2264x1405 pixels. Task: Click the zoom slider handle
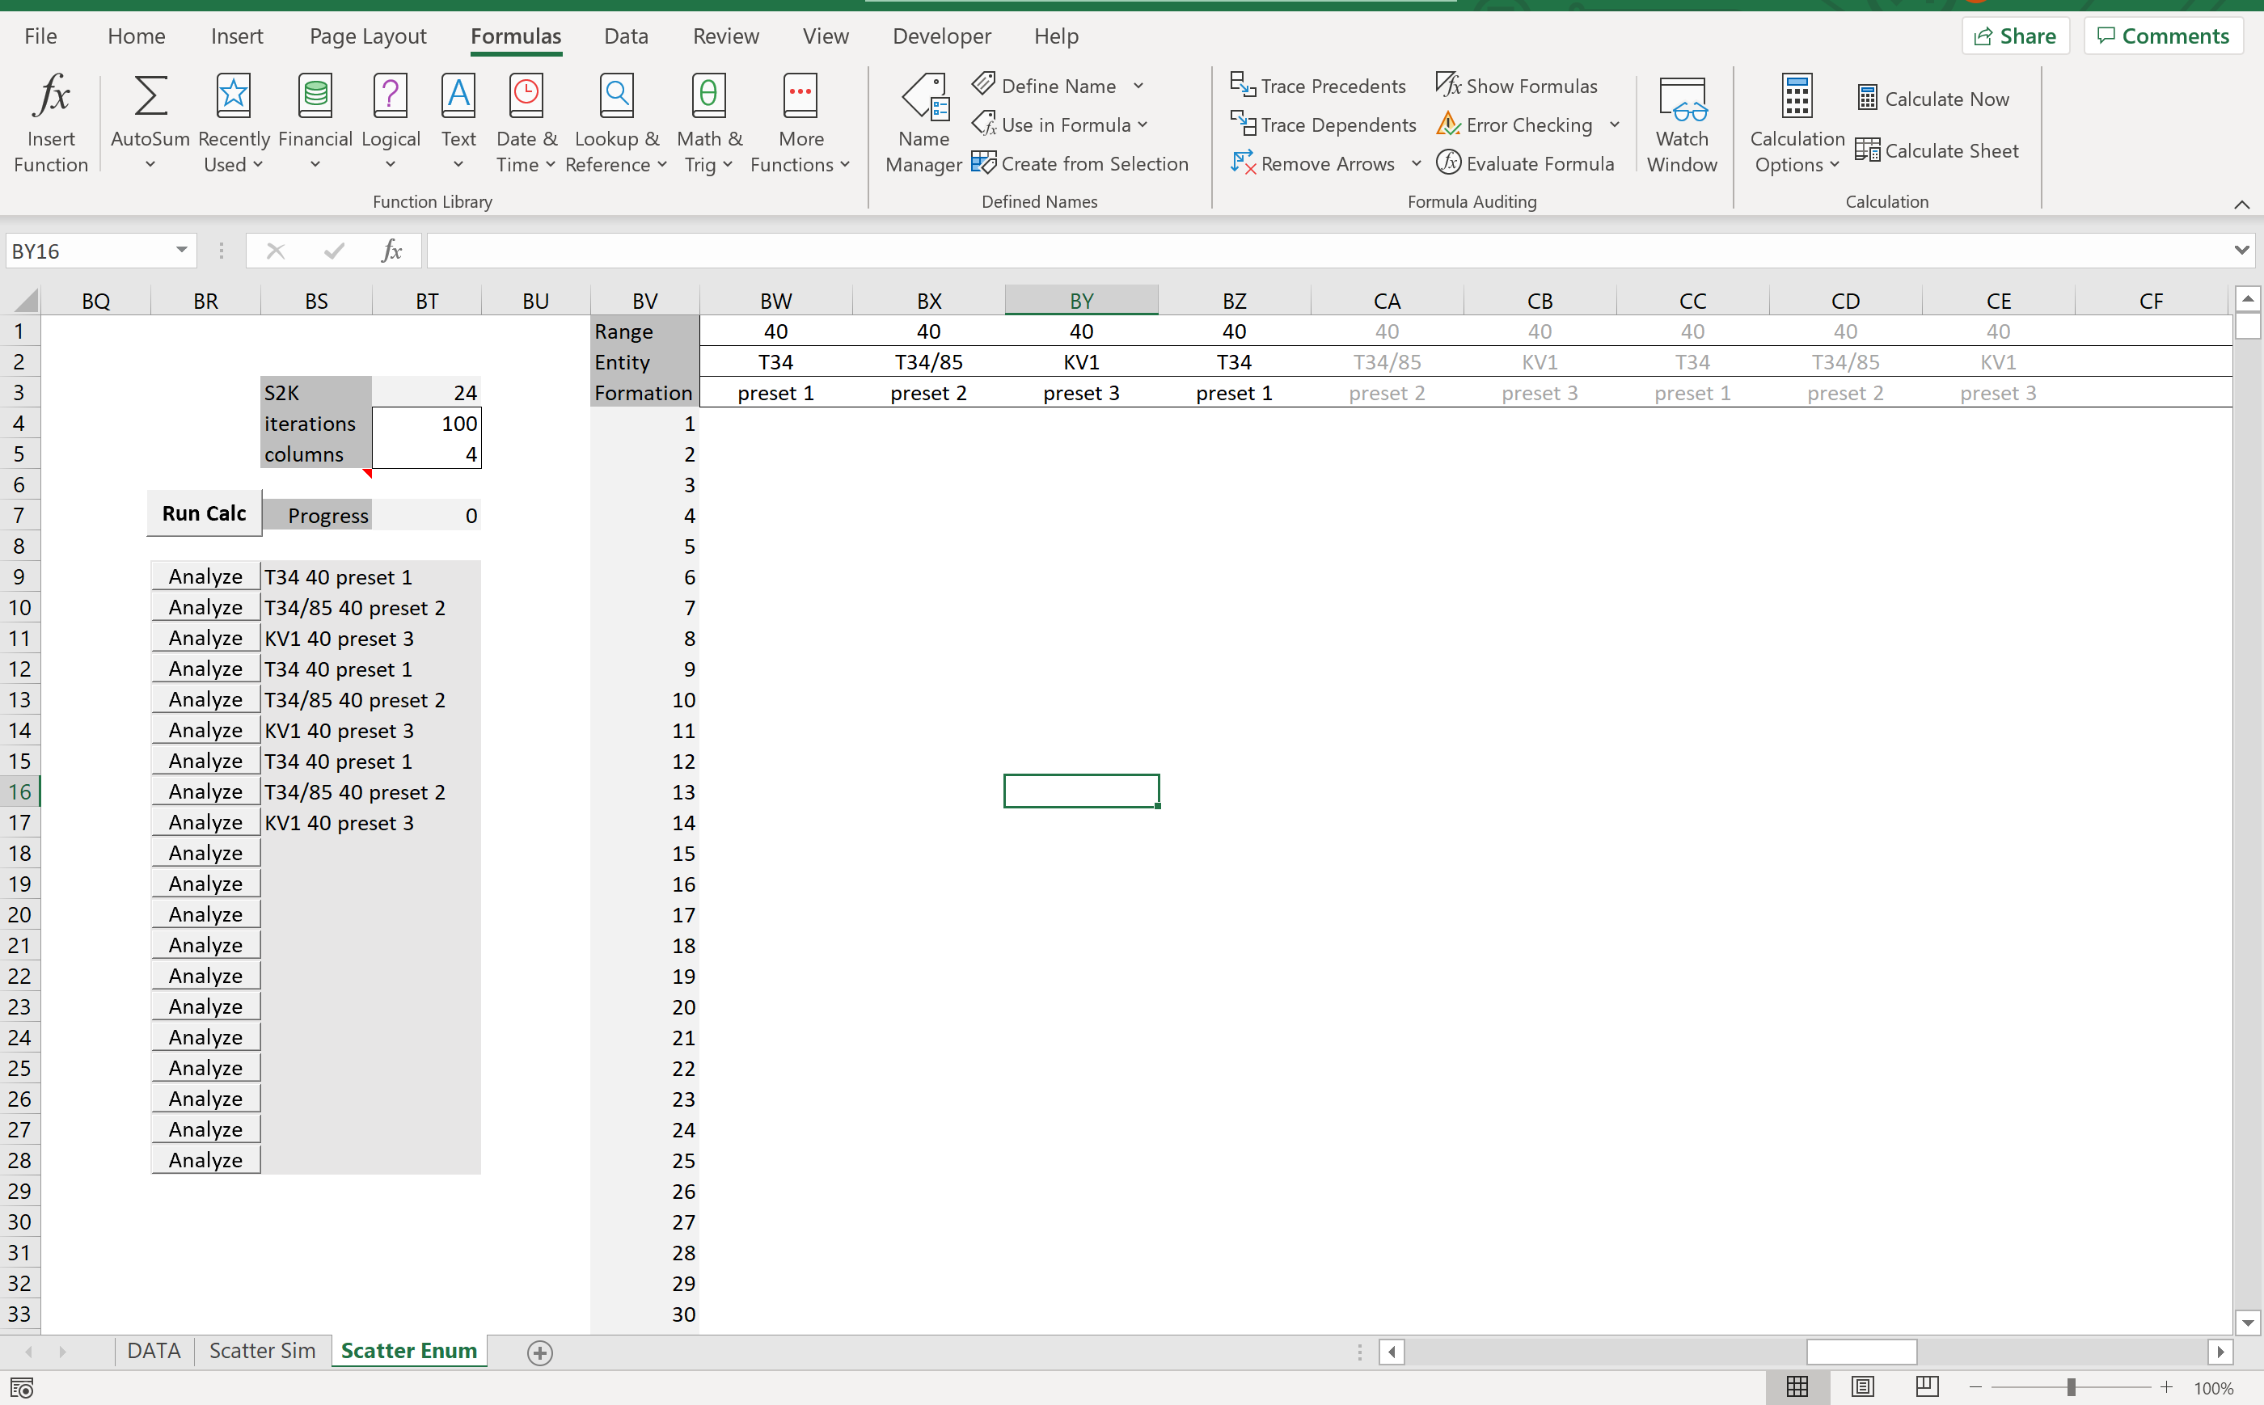coord(2071,1386)
